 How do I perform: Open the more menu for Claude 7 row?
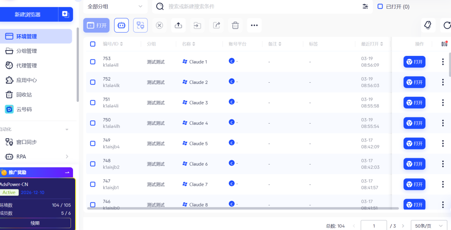click(443, 184)
